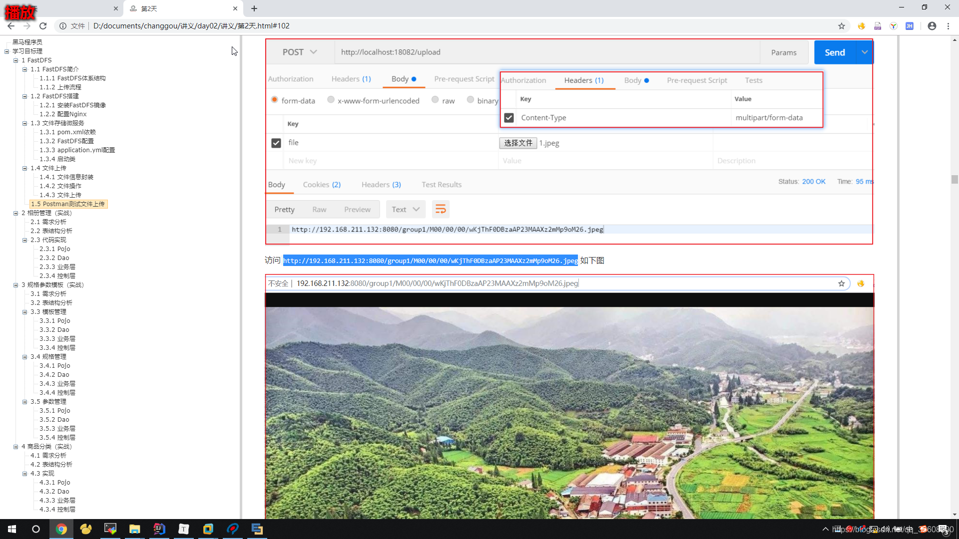Click the Text format dropdown in response
Screen dimensions: 959x539
pos(405,209)
